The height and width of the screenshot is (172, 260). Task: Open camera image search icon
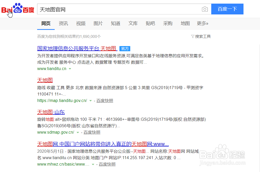point(205,9)
